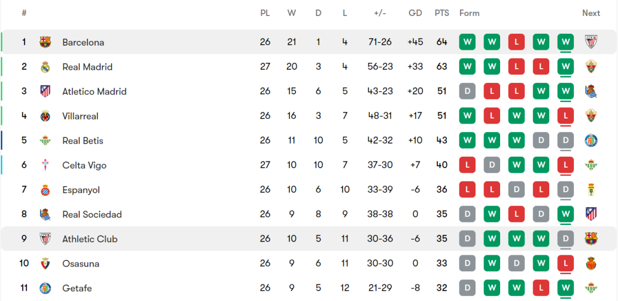Click Atletico Madrid's grey draw form badge
This screenshot has height=301, width=618.
point(468,92)
